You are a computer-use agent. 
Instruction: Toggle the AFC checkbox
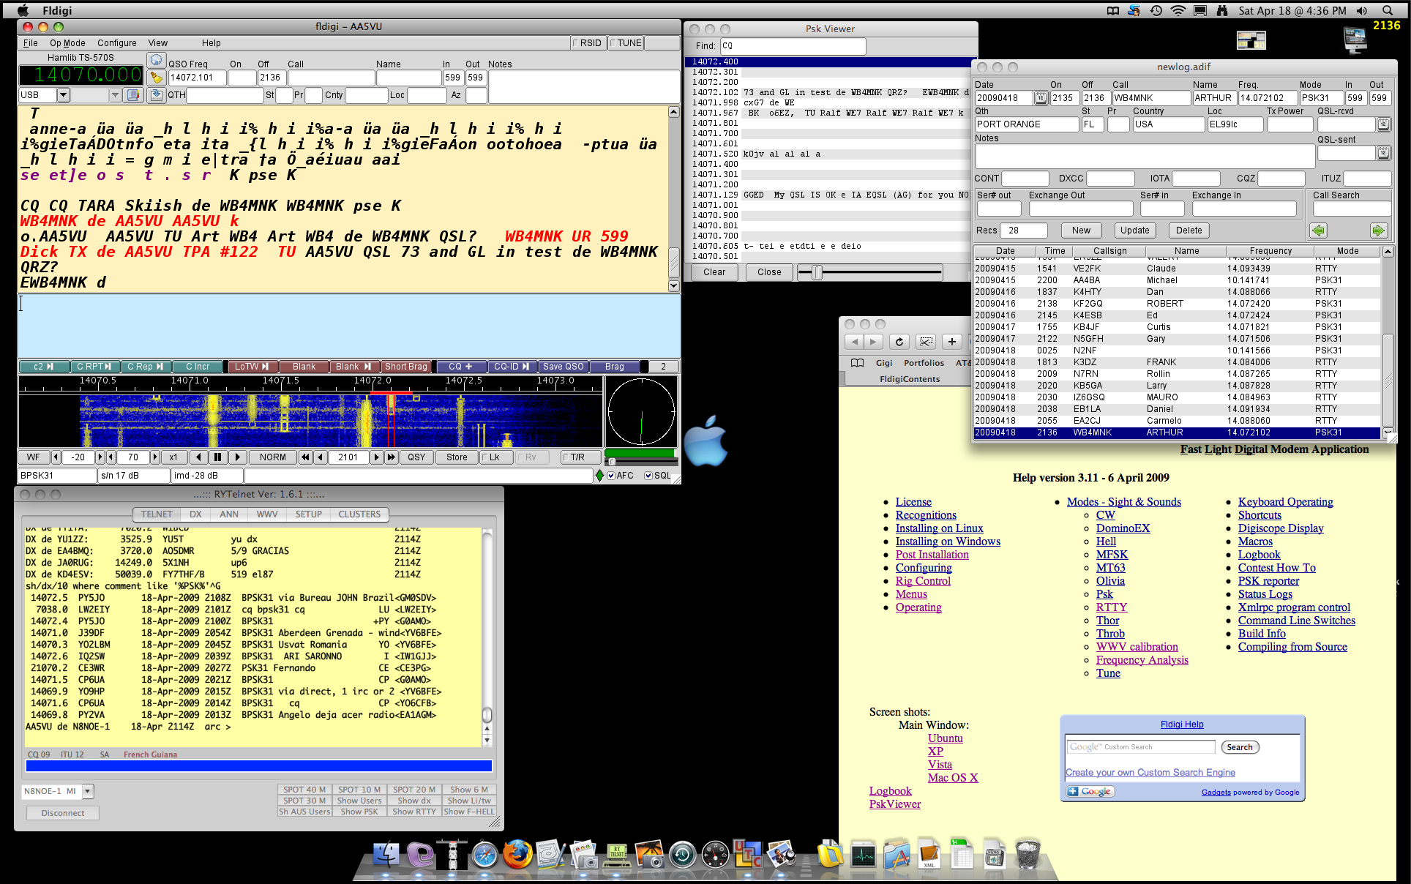point(621,476)
